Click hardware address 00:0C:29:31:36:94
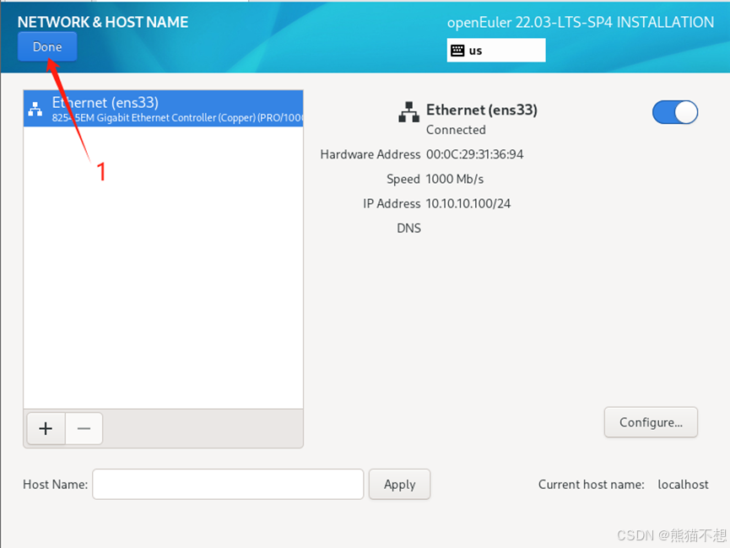This screenshot has height=548, width=730. [x=474, y=154]
